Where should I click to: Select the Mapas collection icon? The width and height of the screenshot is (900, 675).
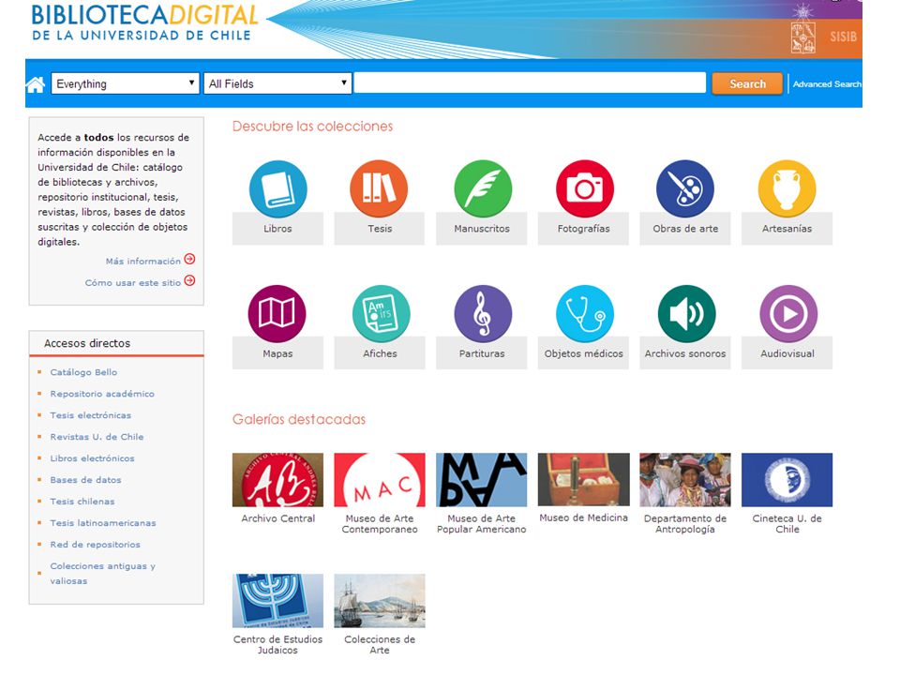coord(277,314)
